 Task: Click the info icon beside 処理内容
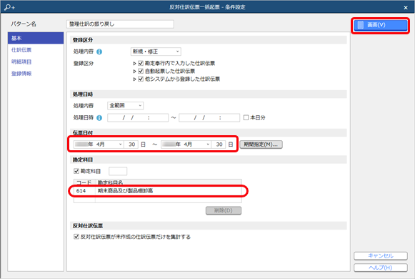99,52
